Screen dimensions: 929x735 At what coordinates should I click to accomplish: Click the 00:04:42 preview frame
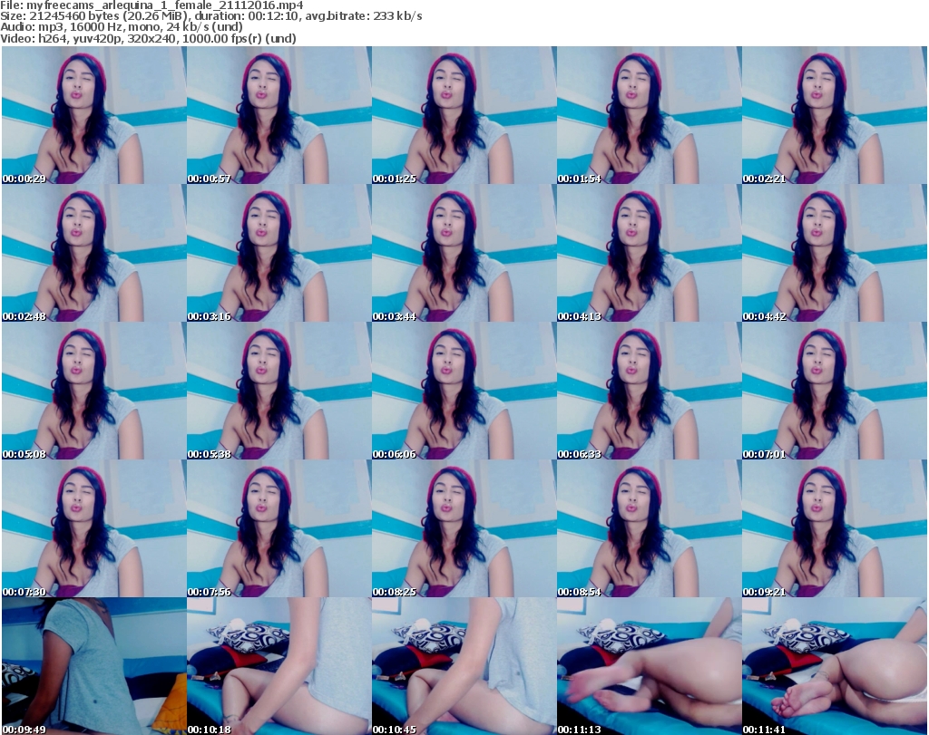tap(835, 253)
